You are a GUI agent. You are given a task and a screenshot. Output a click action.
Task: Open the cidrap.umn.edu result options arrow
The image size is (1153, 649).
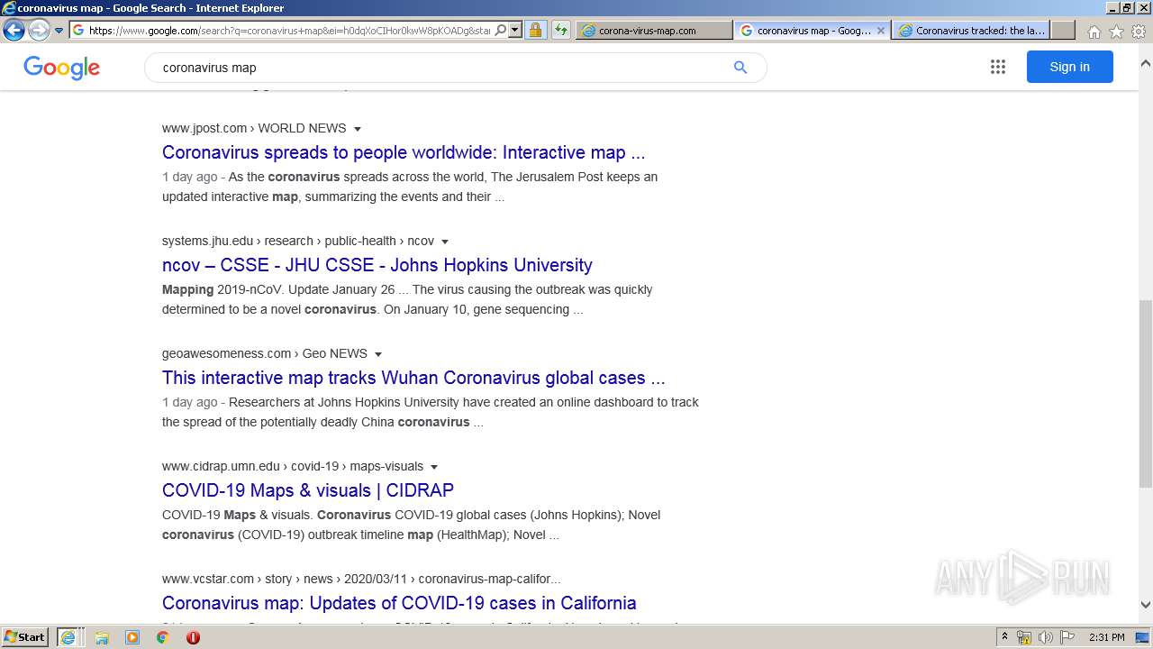[434, 467]
